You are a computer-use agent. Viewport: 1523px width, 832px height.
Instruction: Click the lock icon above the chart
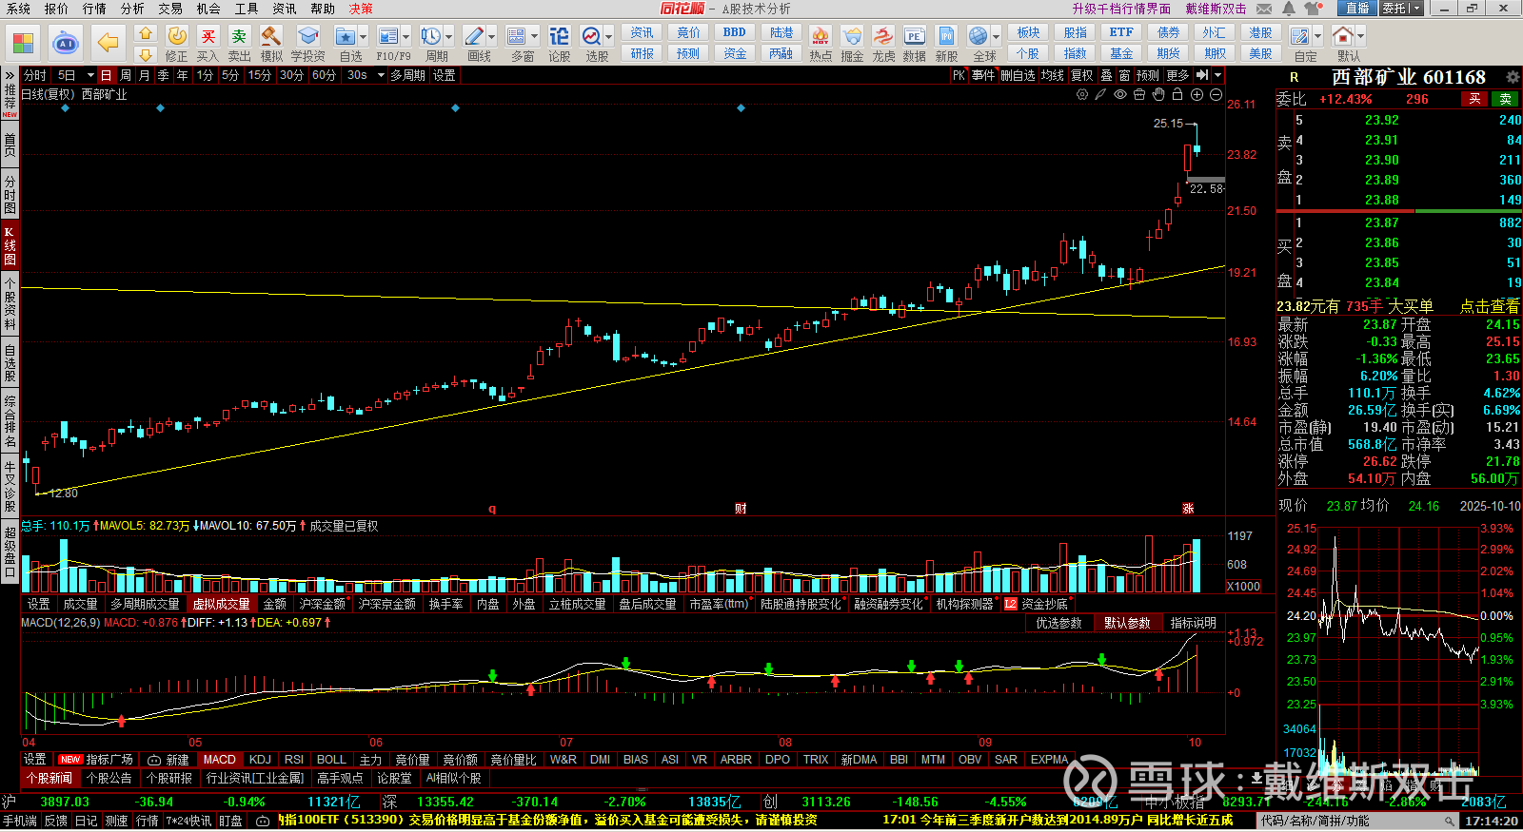(x=1177, y=94)
